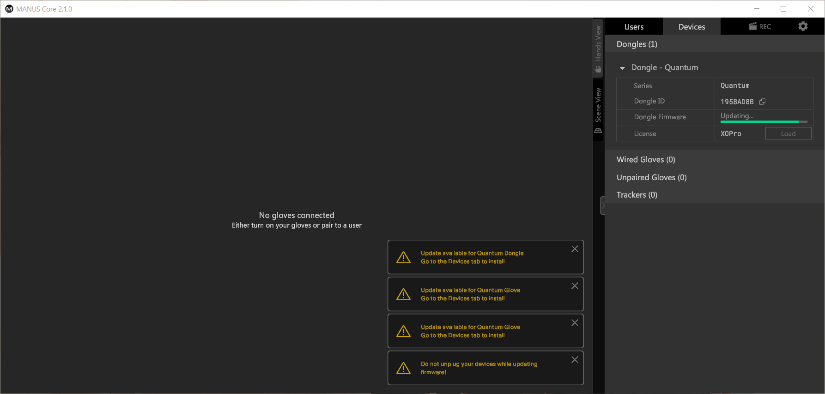Click the Dongles (1) section header

[637, 44]
